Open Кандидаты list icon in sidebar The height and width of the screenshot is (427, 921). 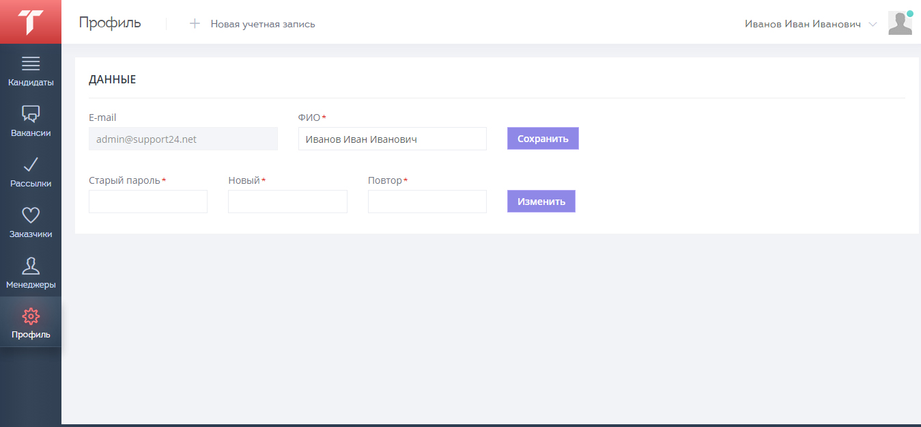[x=31, y=64]
